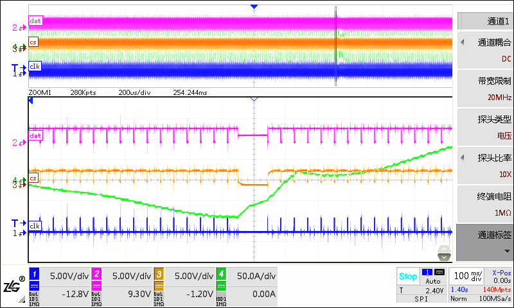Select the green channel 4 indicator
This screenshot has height=308, width=514.
pyautogui.click(x=221, y=274)
